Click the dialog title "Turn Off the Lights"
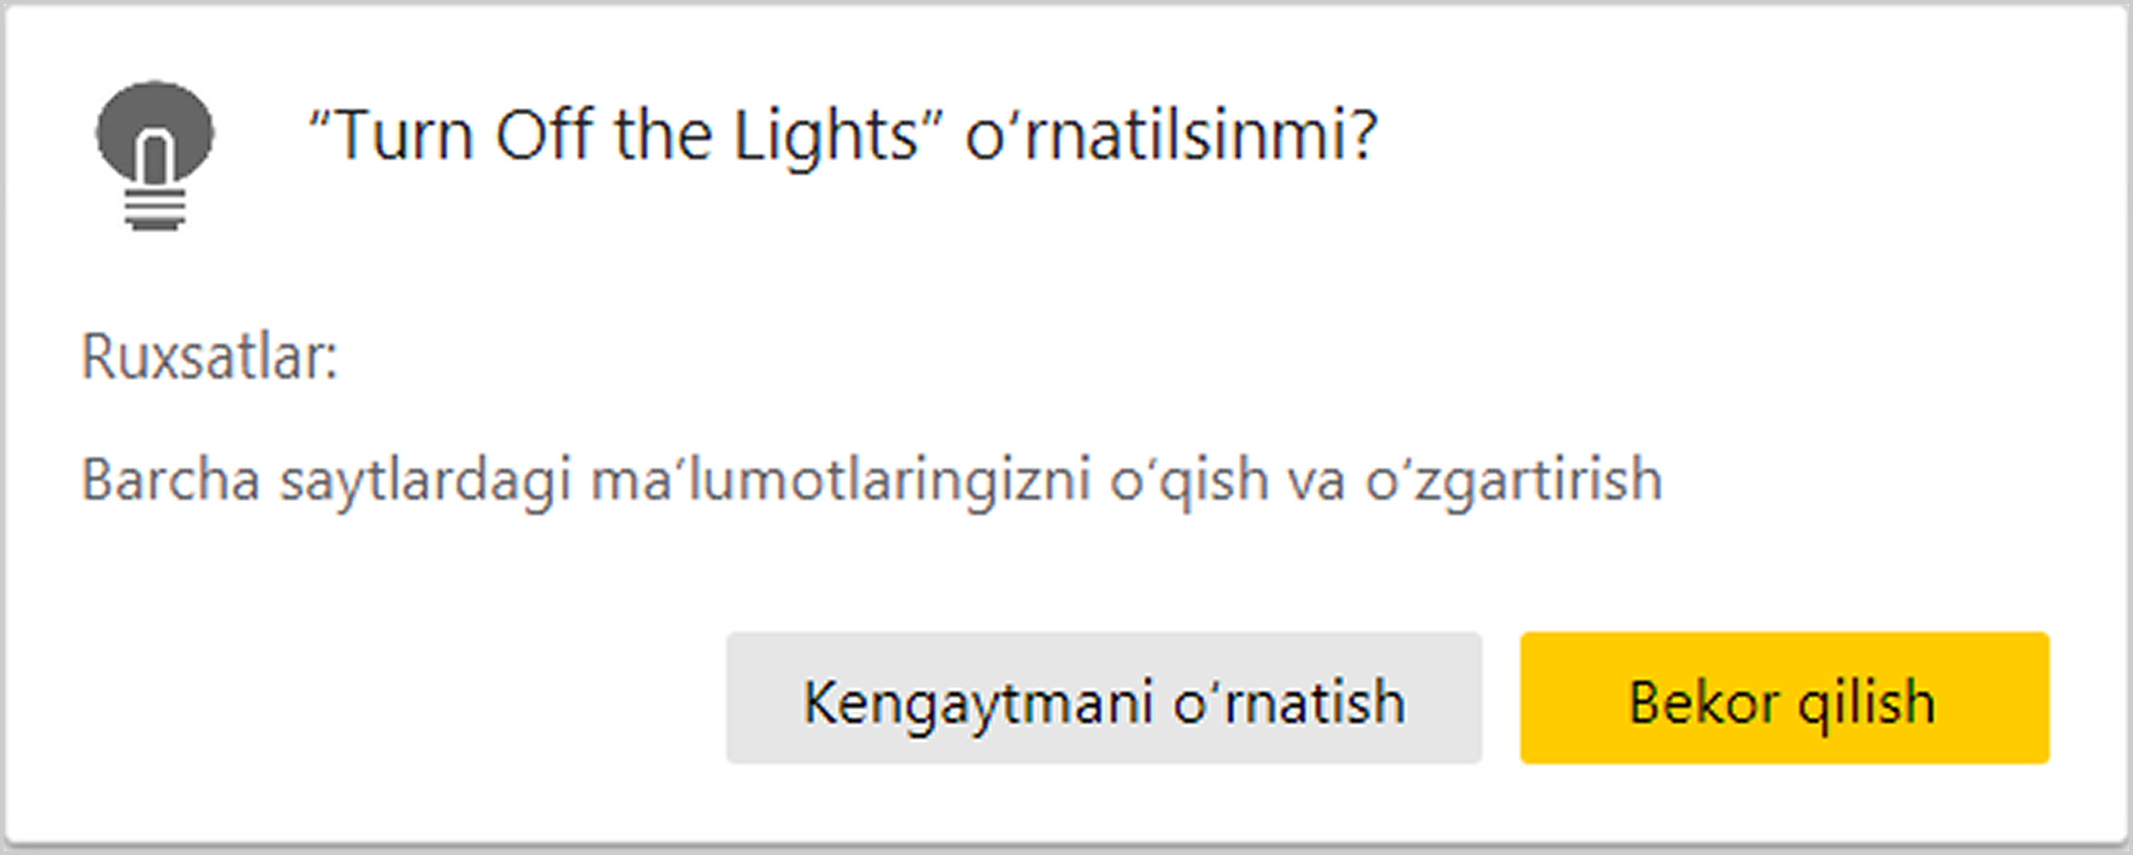 pos(615,135)
